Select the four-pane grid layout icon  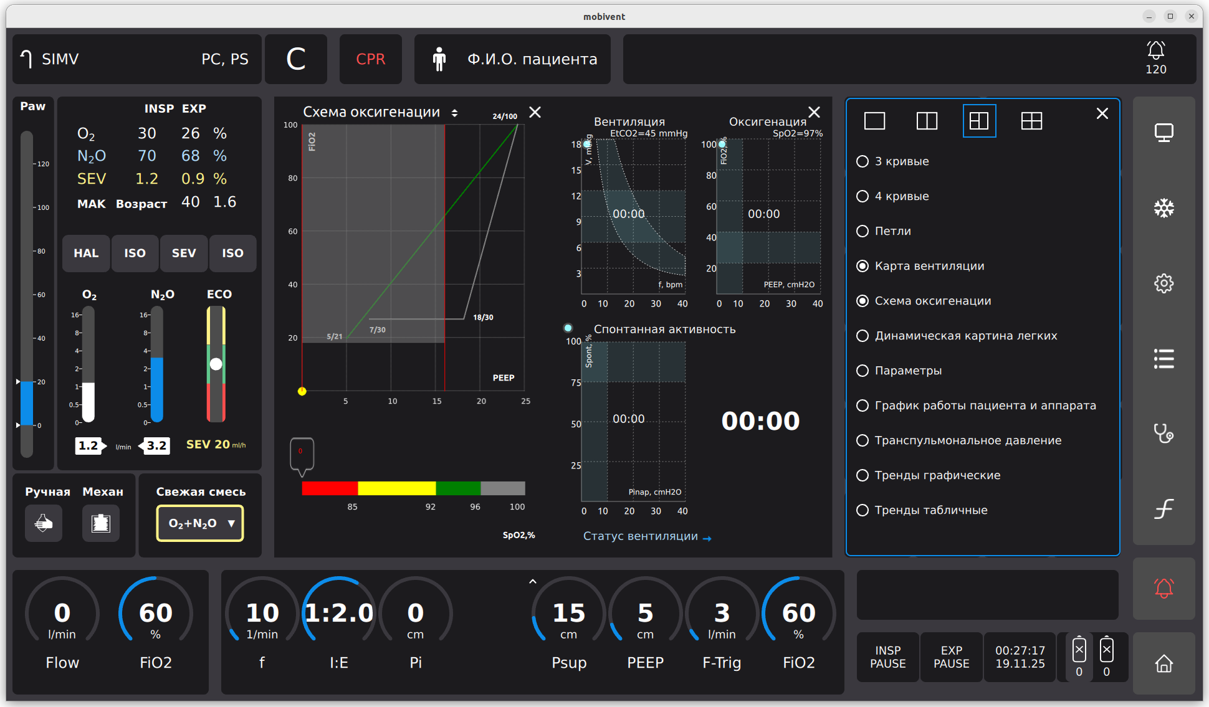1031,121
